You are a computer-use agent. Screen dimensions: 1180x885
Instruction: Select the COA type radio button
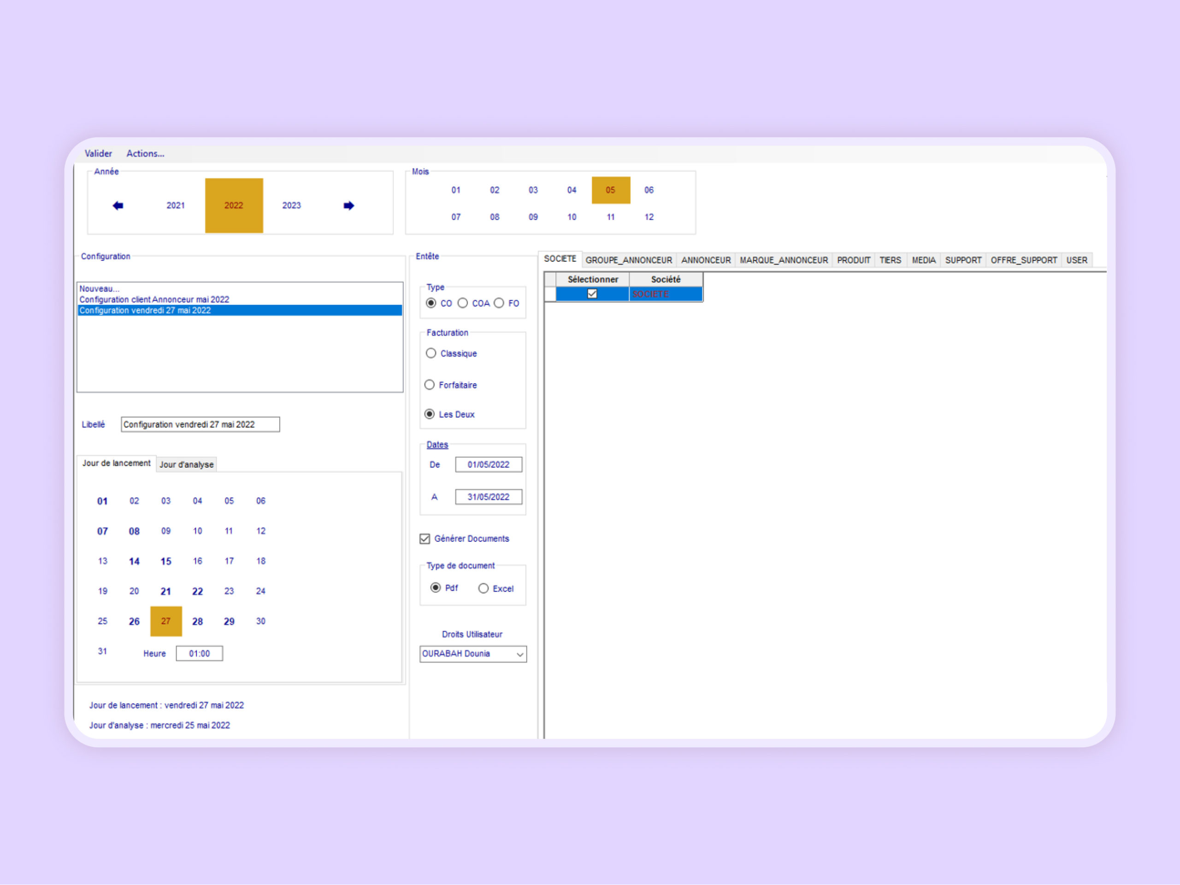pyautogui.click(x=463, y=303)
